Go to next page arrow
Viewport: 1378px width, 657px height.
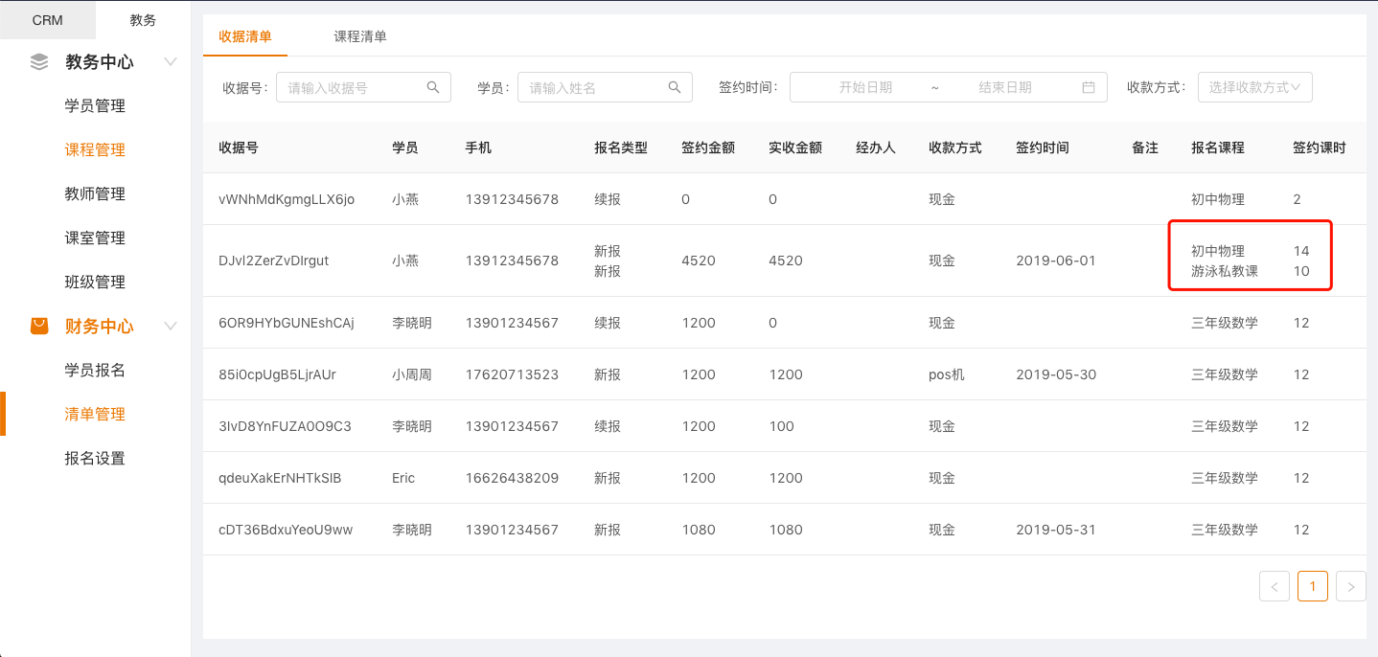coord(1350,586)
